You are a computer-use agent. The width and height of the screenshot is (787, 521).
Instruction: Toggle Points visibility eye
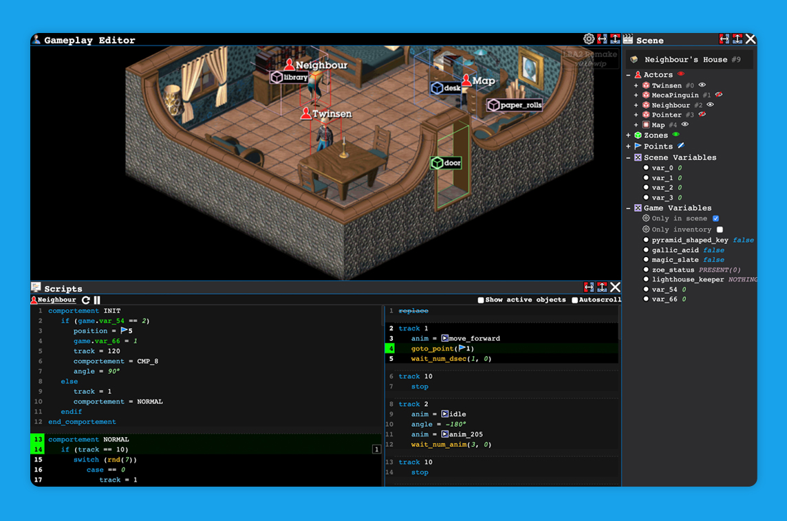(x=680, y=146)
